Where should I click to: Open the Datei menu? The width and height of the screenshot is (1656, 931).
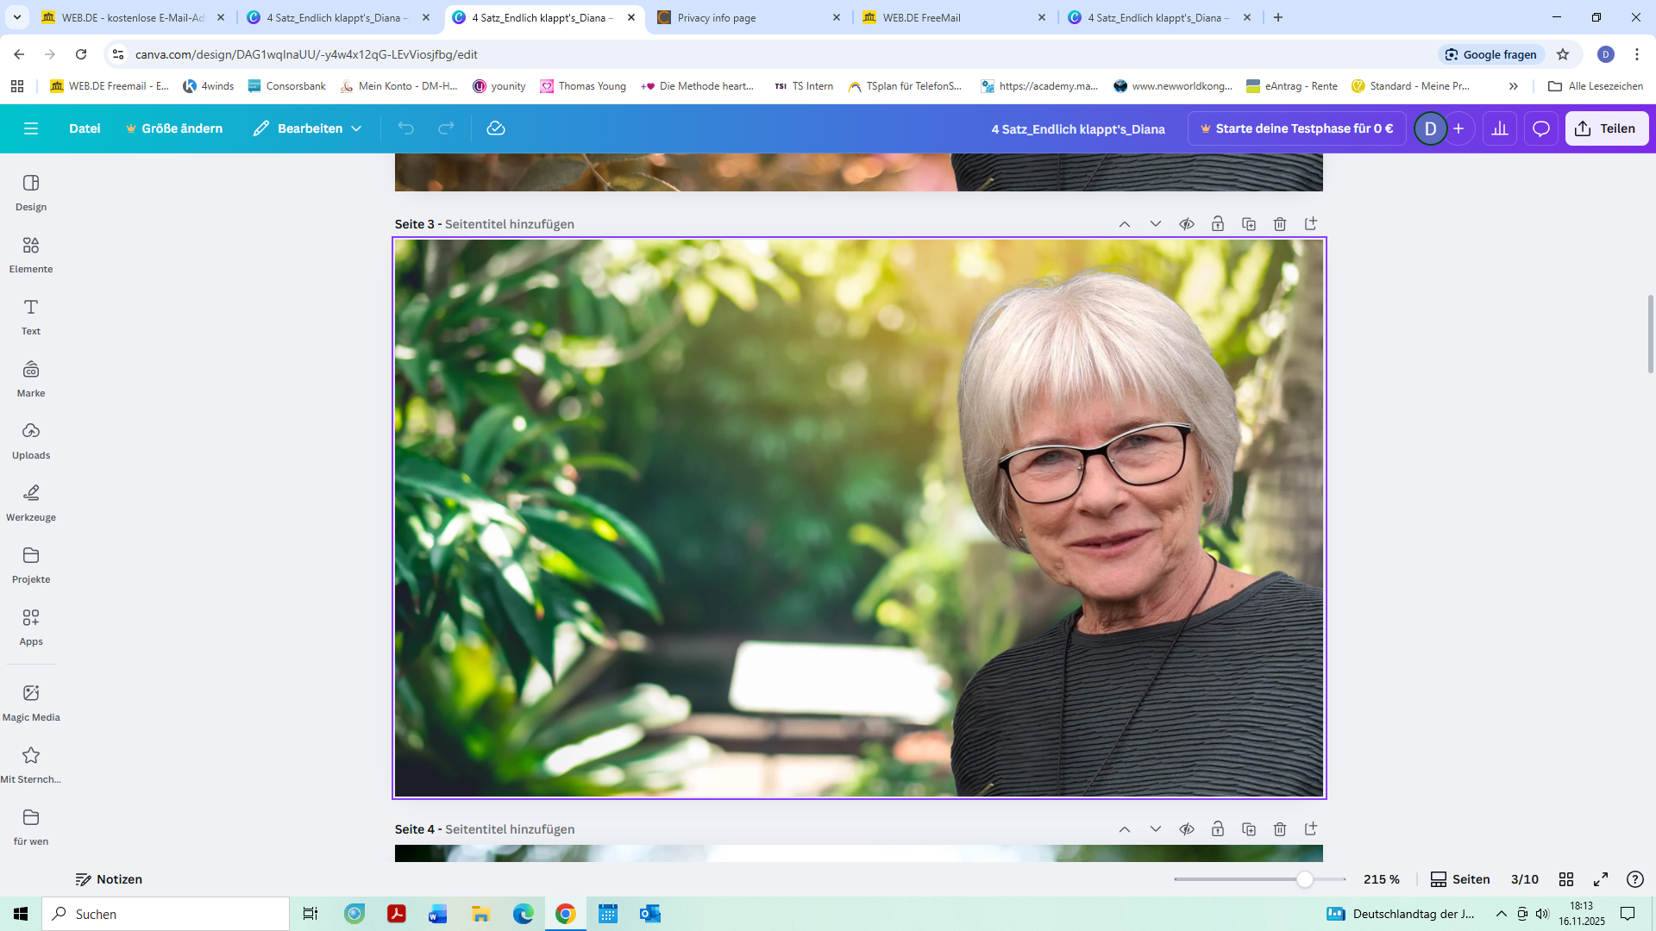tap(85, 128)
